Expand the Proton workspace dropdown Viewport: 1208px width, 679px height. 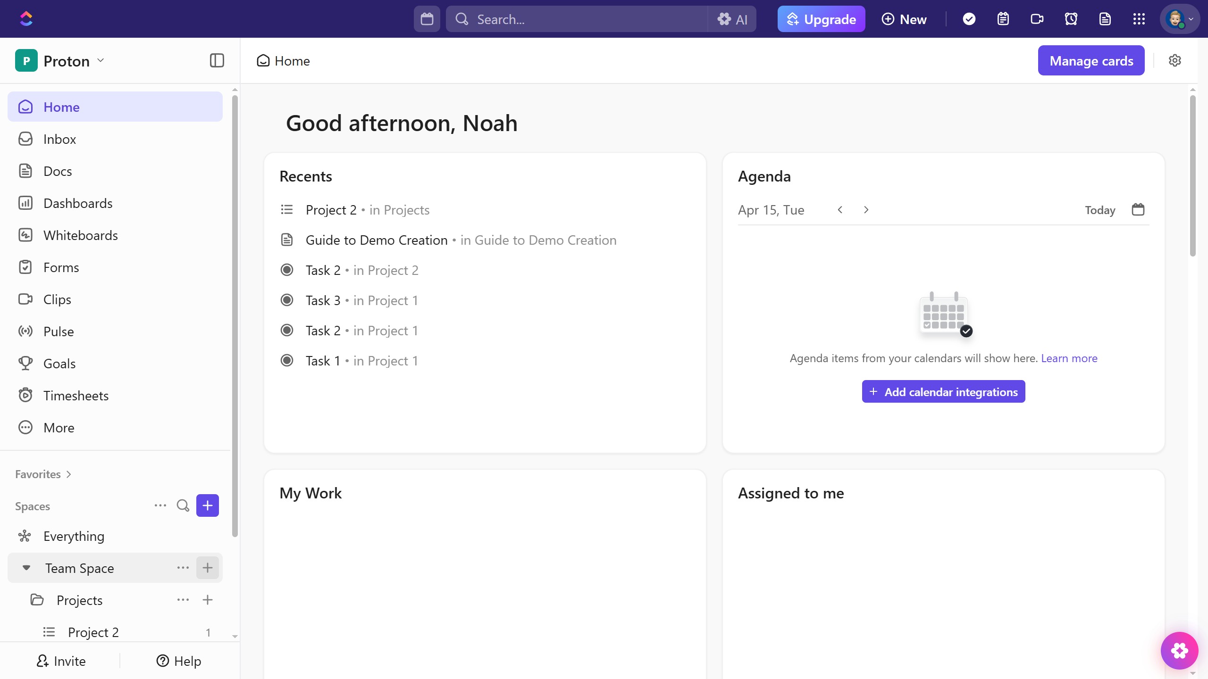click(101, 60)
